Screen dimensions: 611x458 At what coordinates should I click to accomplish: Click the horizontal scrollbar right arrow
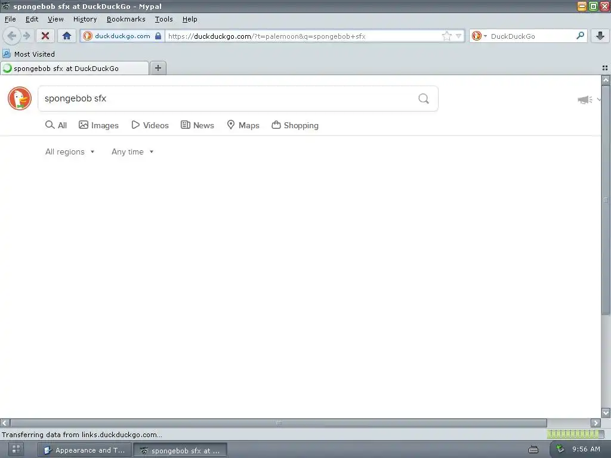(596, 423)
